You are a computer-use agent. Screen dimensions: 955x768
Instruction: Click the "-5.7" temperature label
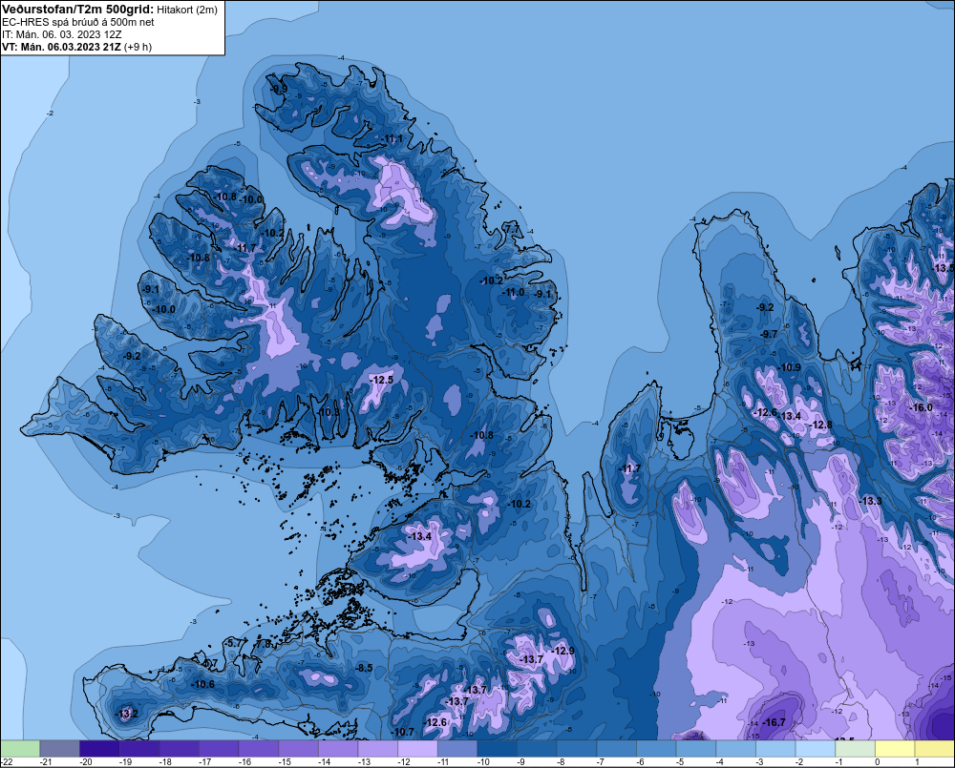[x=235, y=643]
